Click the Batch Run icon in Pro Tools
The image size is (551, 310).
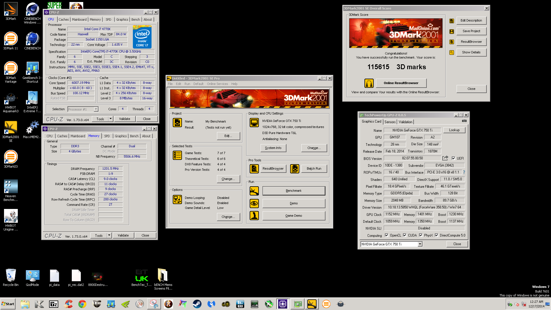295,169
